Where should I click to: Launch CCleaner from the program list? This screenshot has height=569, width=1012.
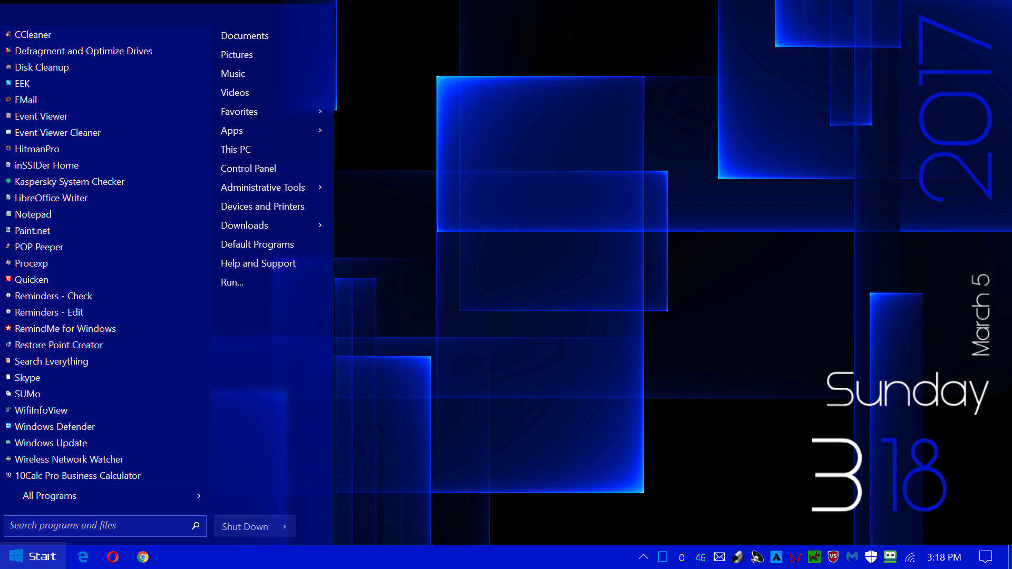(33, 35)
